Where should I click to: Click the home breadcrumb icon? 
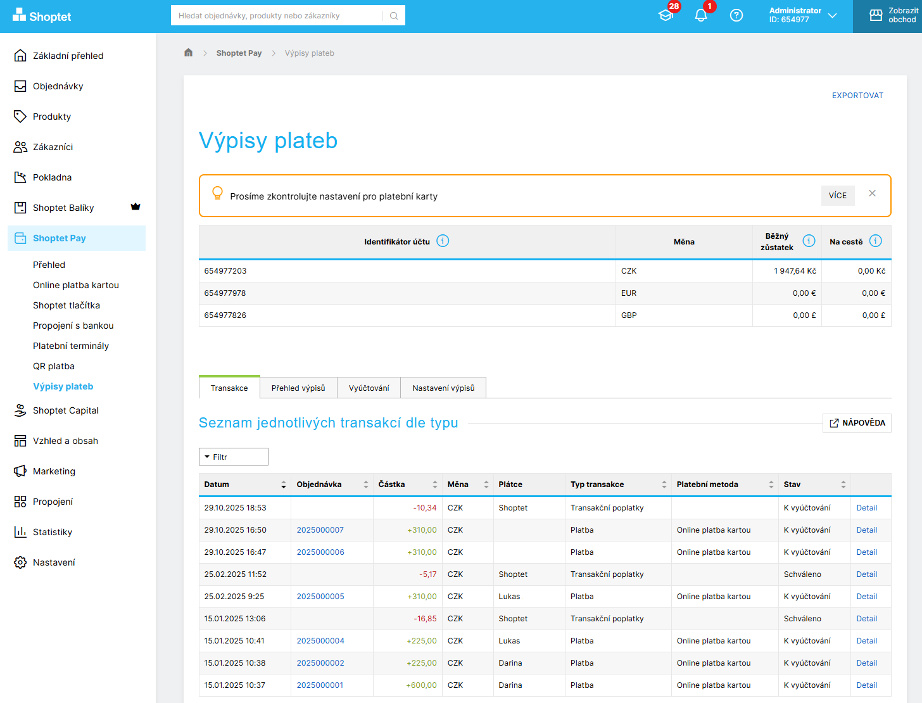(x=188, y=53)
